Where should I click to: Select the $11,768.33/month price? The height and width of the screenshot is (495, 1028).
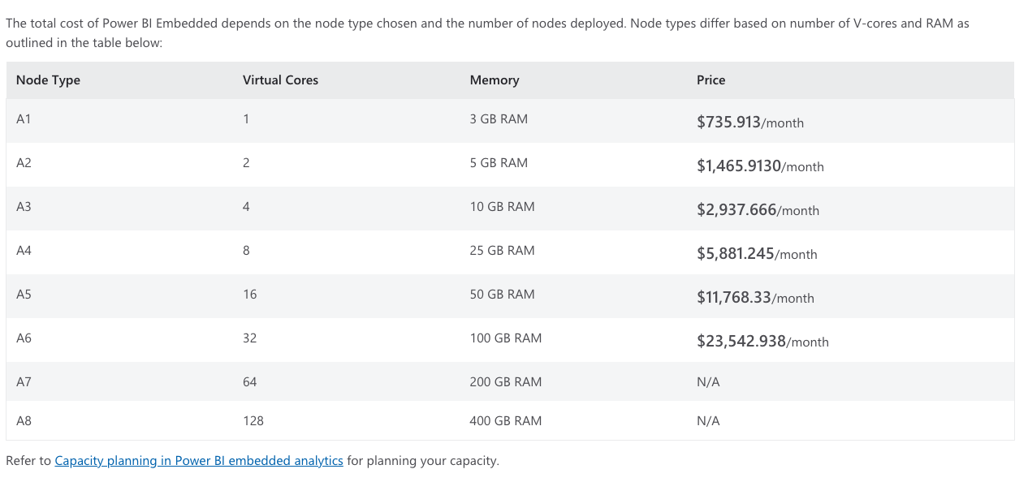754,298
